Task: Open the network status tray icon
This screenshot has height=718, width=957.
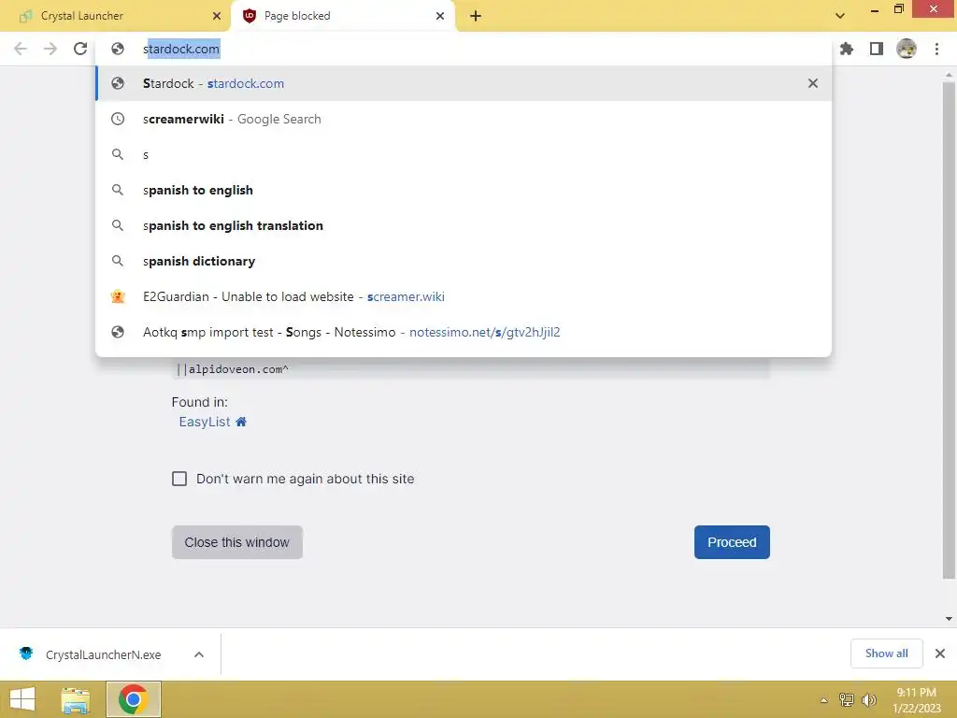Action: [847, 700]
